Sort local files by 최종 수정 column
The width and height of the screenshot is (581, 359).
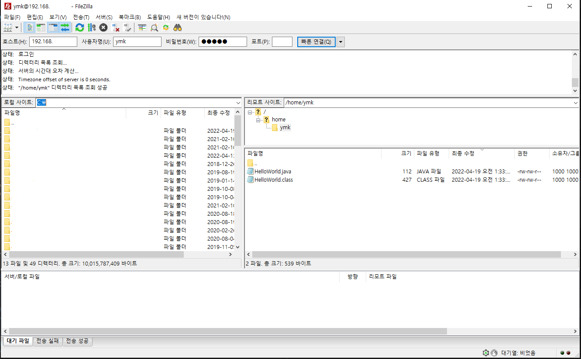pyautogui.click(x=220, y=113)
